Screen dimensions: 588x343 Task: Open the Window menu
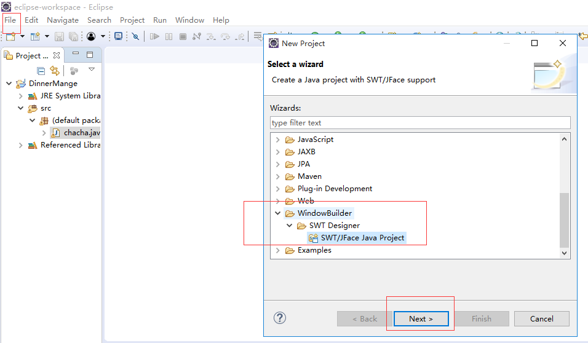point(190,20)
